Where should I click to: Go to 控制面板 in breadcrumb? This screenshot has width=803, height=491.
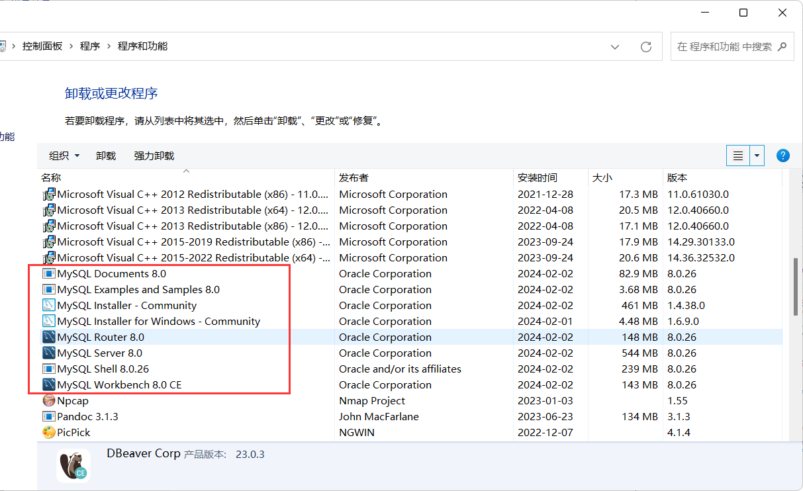pos(42,46)
